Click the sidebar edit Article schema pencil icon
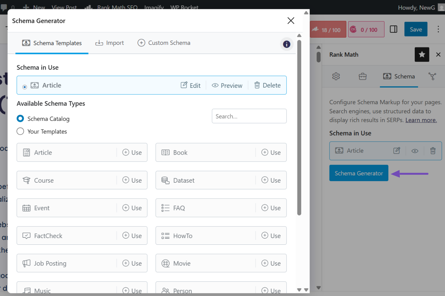The width and height of the screenshot is (445, 296). (397, 151)
